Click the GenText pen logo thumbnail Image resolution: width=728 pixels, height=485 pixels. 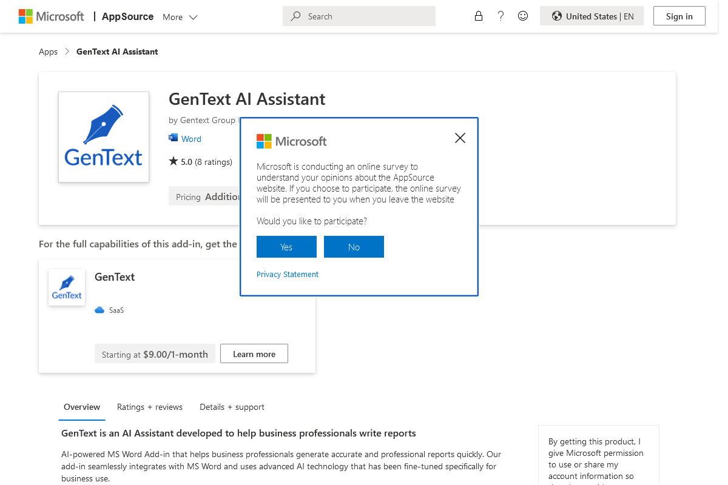click(103, 137)
